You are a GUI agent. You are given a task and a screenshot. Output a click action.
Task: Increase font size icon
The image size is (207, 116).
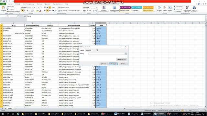pos(39,8)
